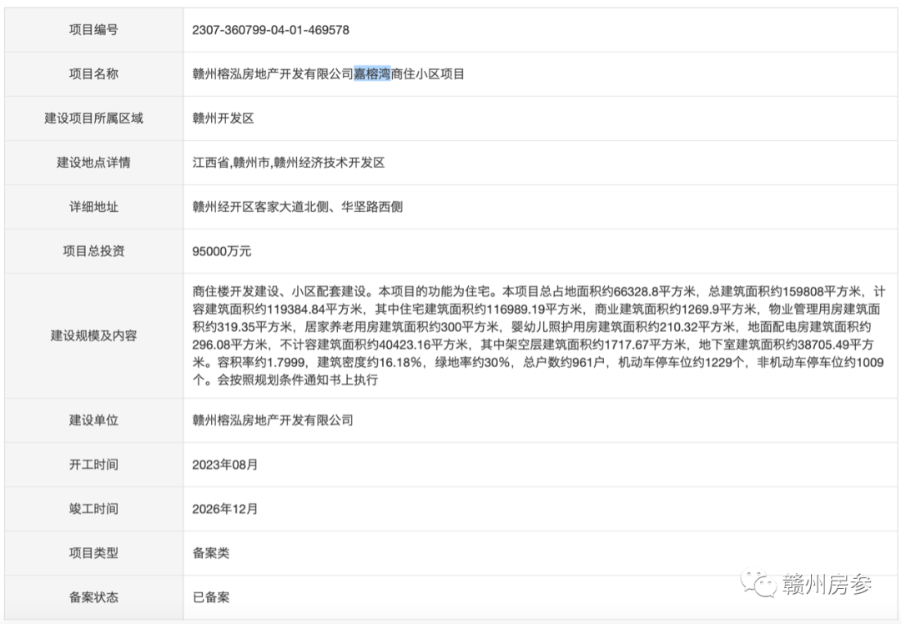Select address 赣州经开区客家大道北侧、华坚路西侧
Viewport: 901px width, 624px height.
[x=298, y=207]
